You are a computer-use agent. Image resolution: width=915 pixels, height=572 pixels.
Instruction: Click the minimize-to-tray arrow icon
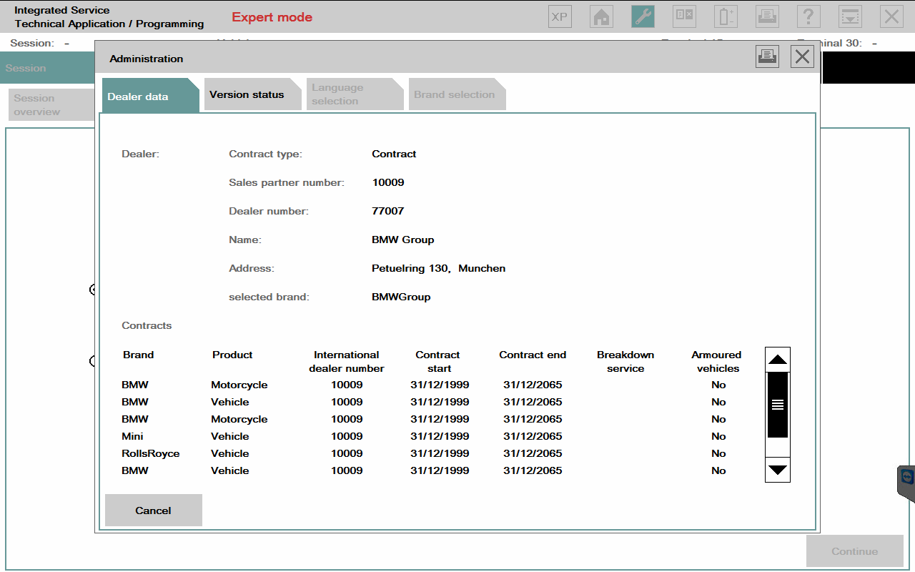point(851,16)
